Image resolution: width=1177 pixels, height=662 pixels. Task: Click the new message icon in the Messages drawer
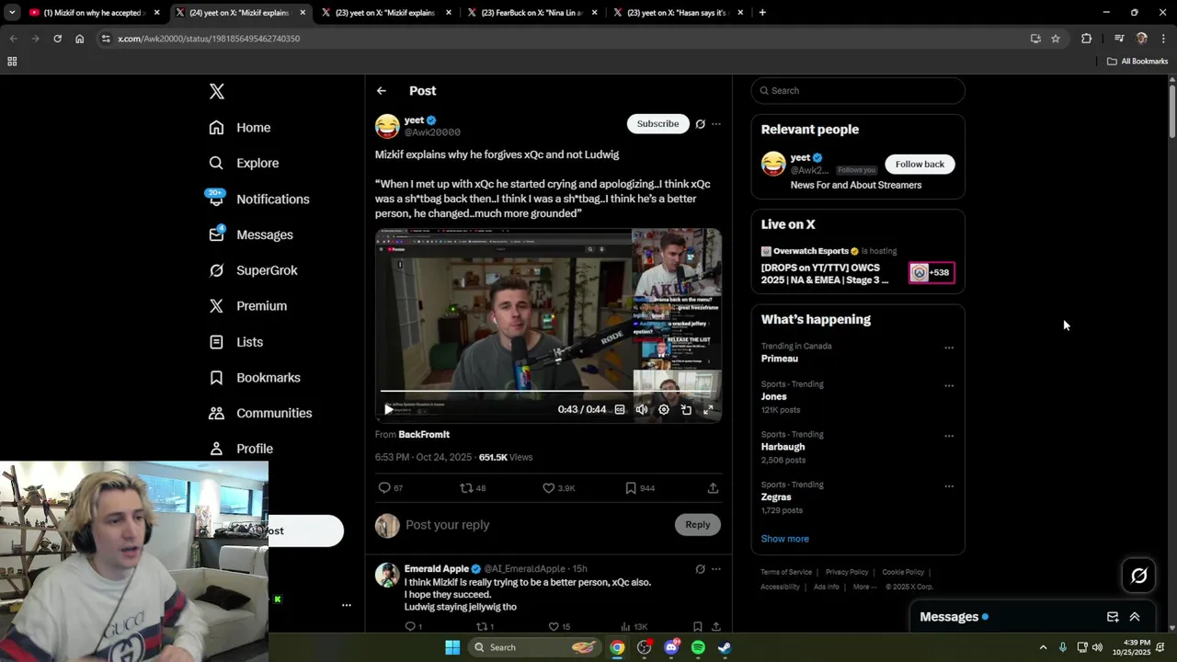(1113, 617)
